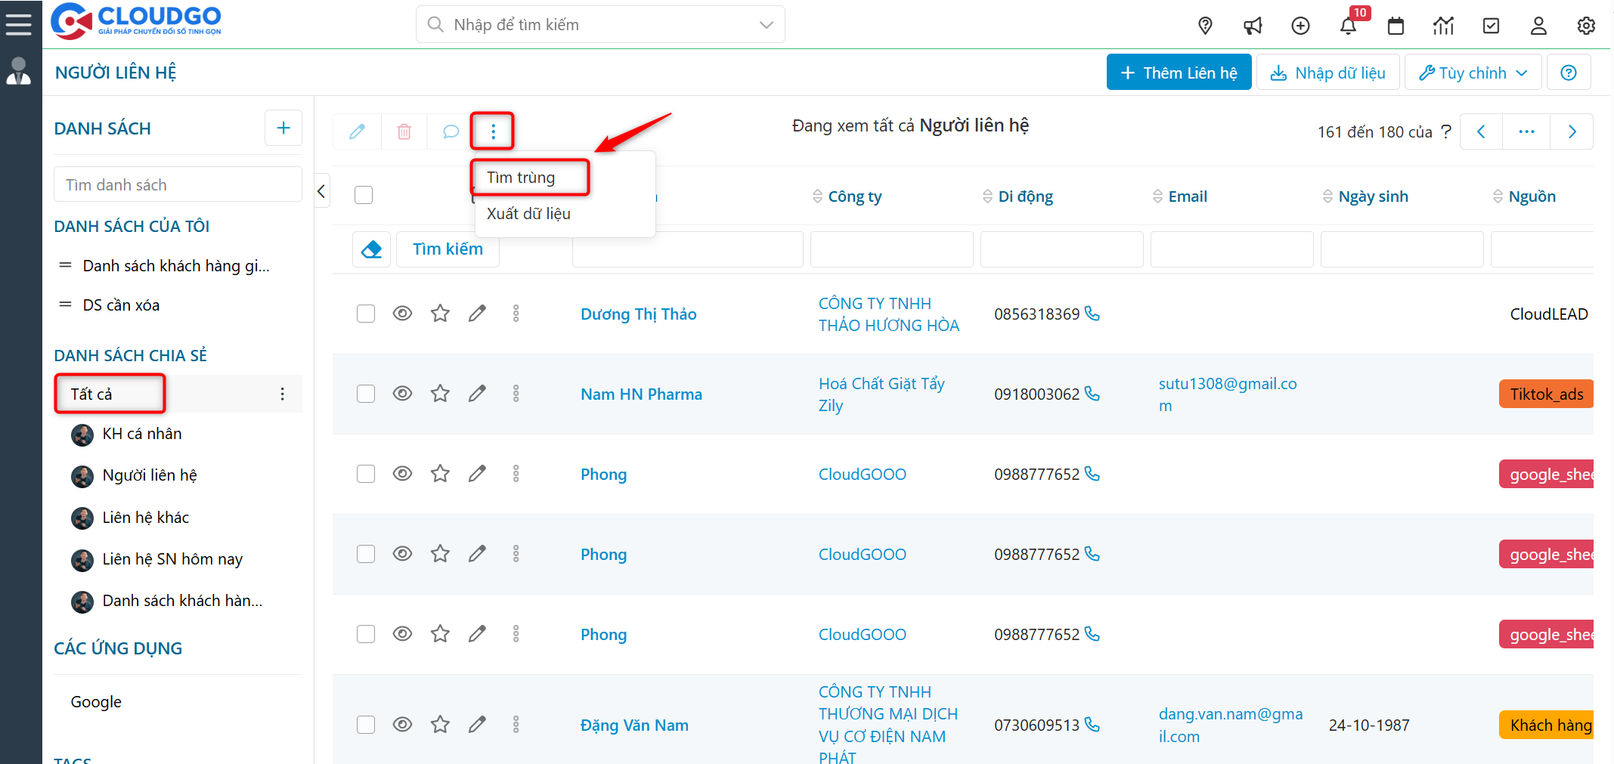Viewport: 1614px width, 764px height.
Task: Check the select-all checkbox in the table header
Action: (x=364, y=194)
